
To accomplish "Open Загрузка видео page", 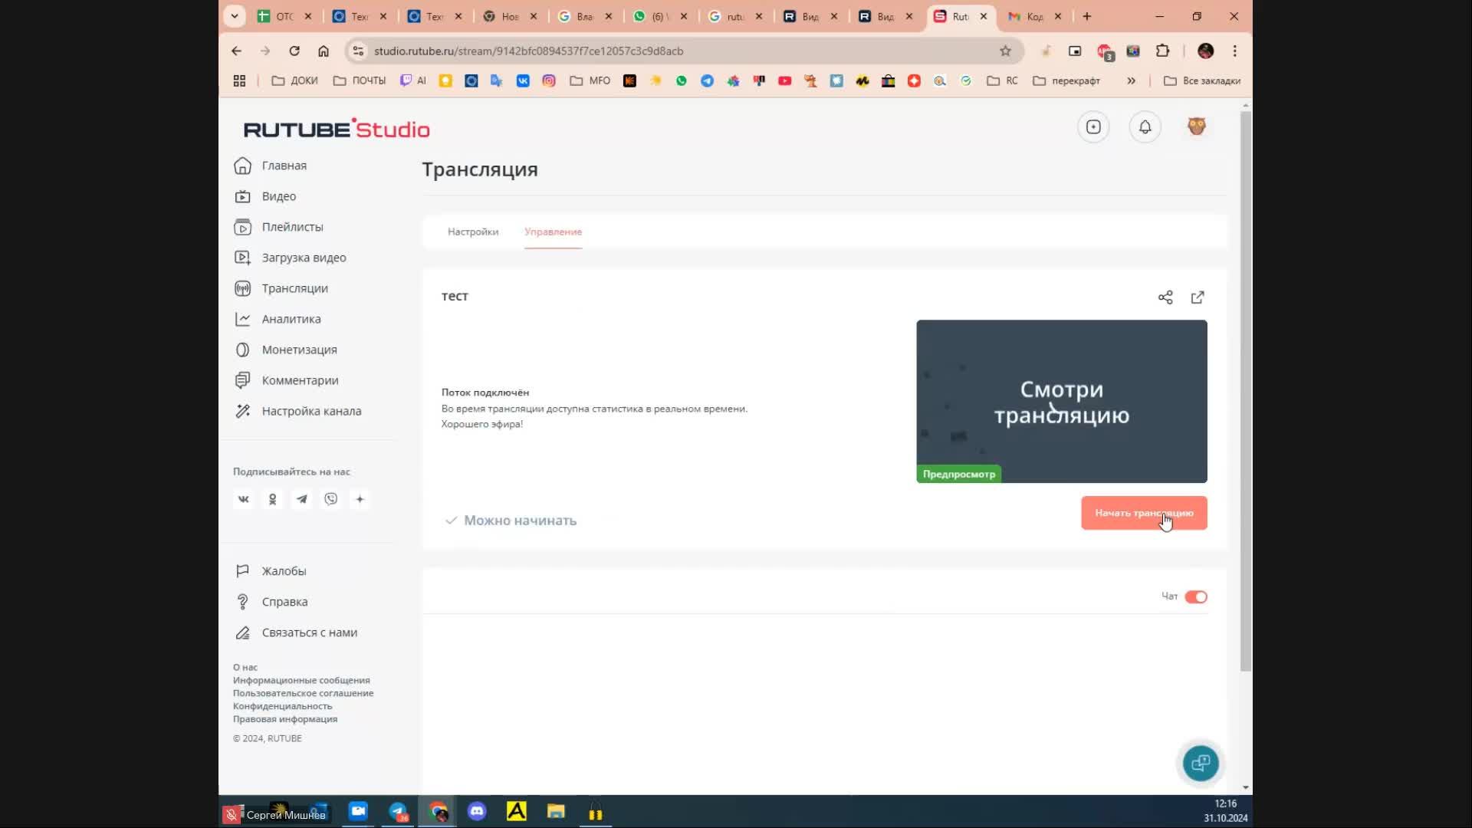I will [291, 258].
